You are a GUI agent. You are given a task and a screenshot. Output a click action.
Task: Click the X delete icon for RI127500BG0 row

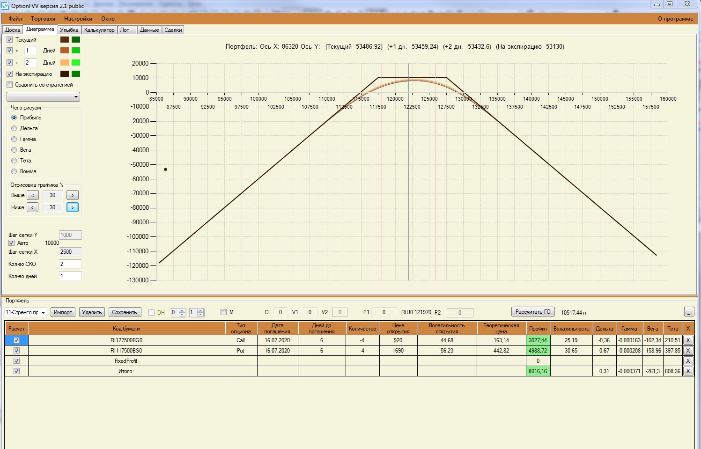(688, 340)
